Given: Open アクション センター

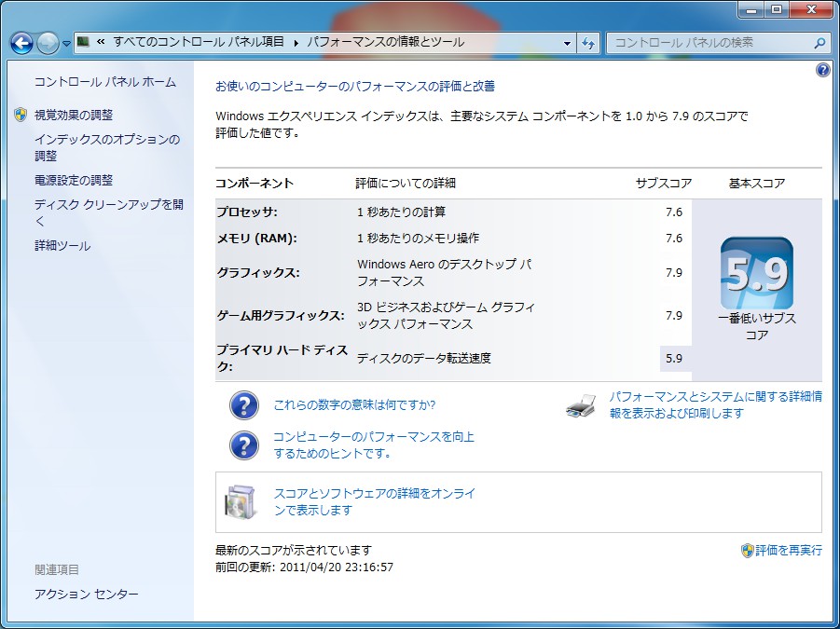Looking at the screenshot, I should pos(87,595).
